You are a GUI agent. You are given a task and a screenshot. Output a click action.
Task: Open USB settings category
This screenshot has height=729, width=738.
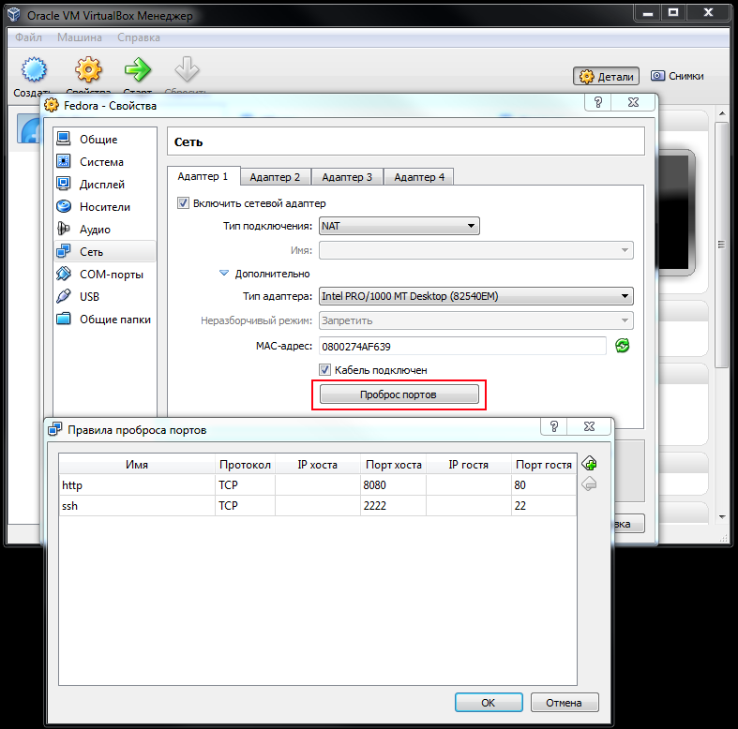click(x=105, y=297)
